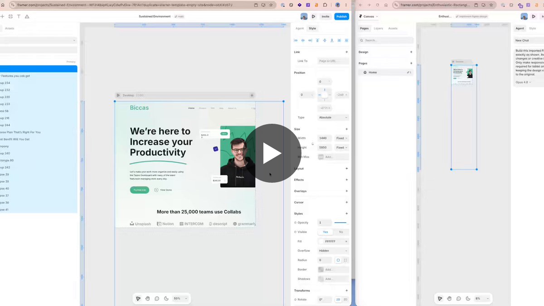
Task: Open the Opus 4.8 model dropdown
Action: coord(523,83)
